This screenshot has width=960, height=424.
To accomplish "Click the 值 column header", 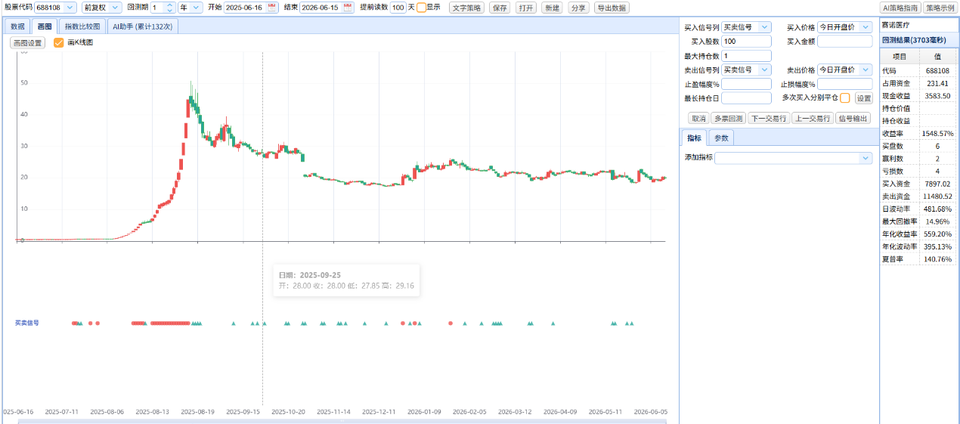I will pos(938,56).
